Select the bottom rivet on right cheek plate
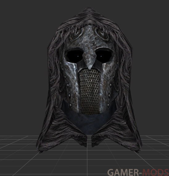Viewport: 169px width, 176px height. [108, 105]
